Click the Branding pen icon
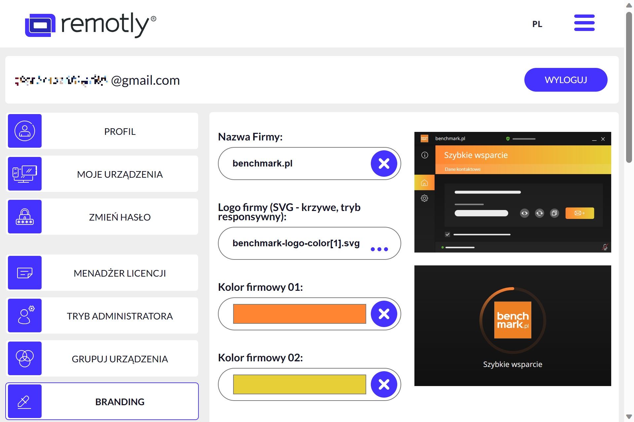Viewport: 634px width, 422px height. pyautogui.click(x=25, y=401)
